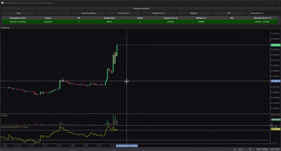This screenshot has width=281, height=151.
Task: Click the app icon in the title bar
Action: [x=2, y=3]
